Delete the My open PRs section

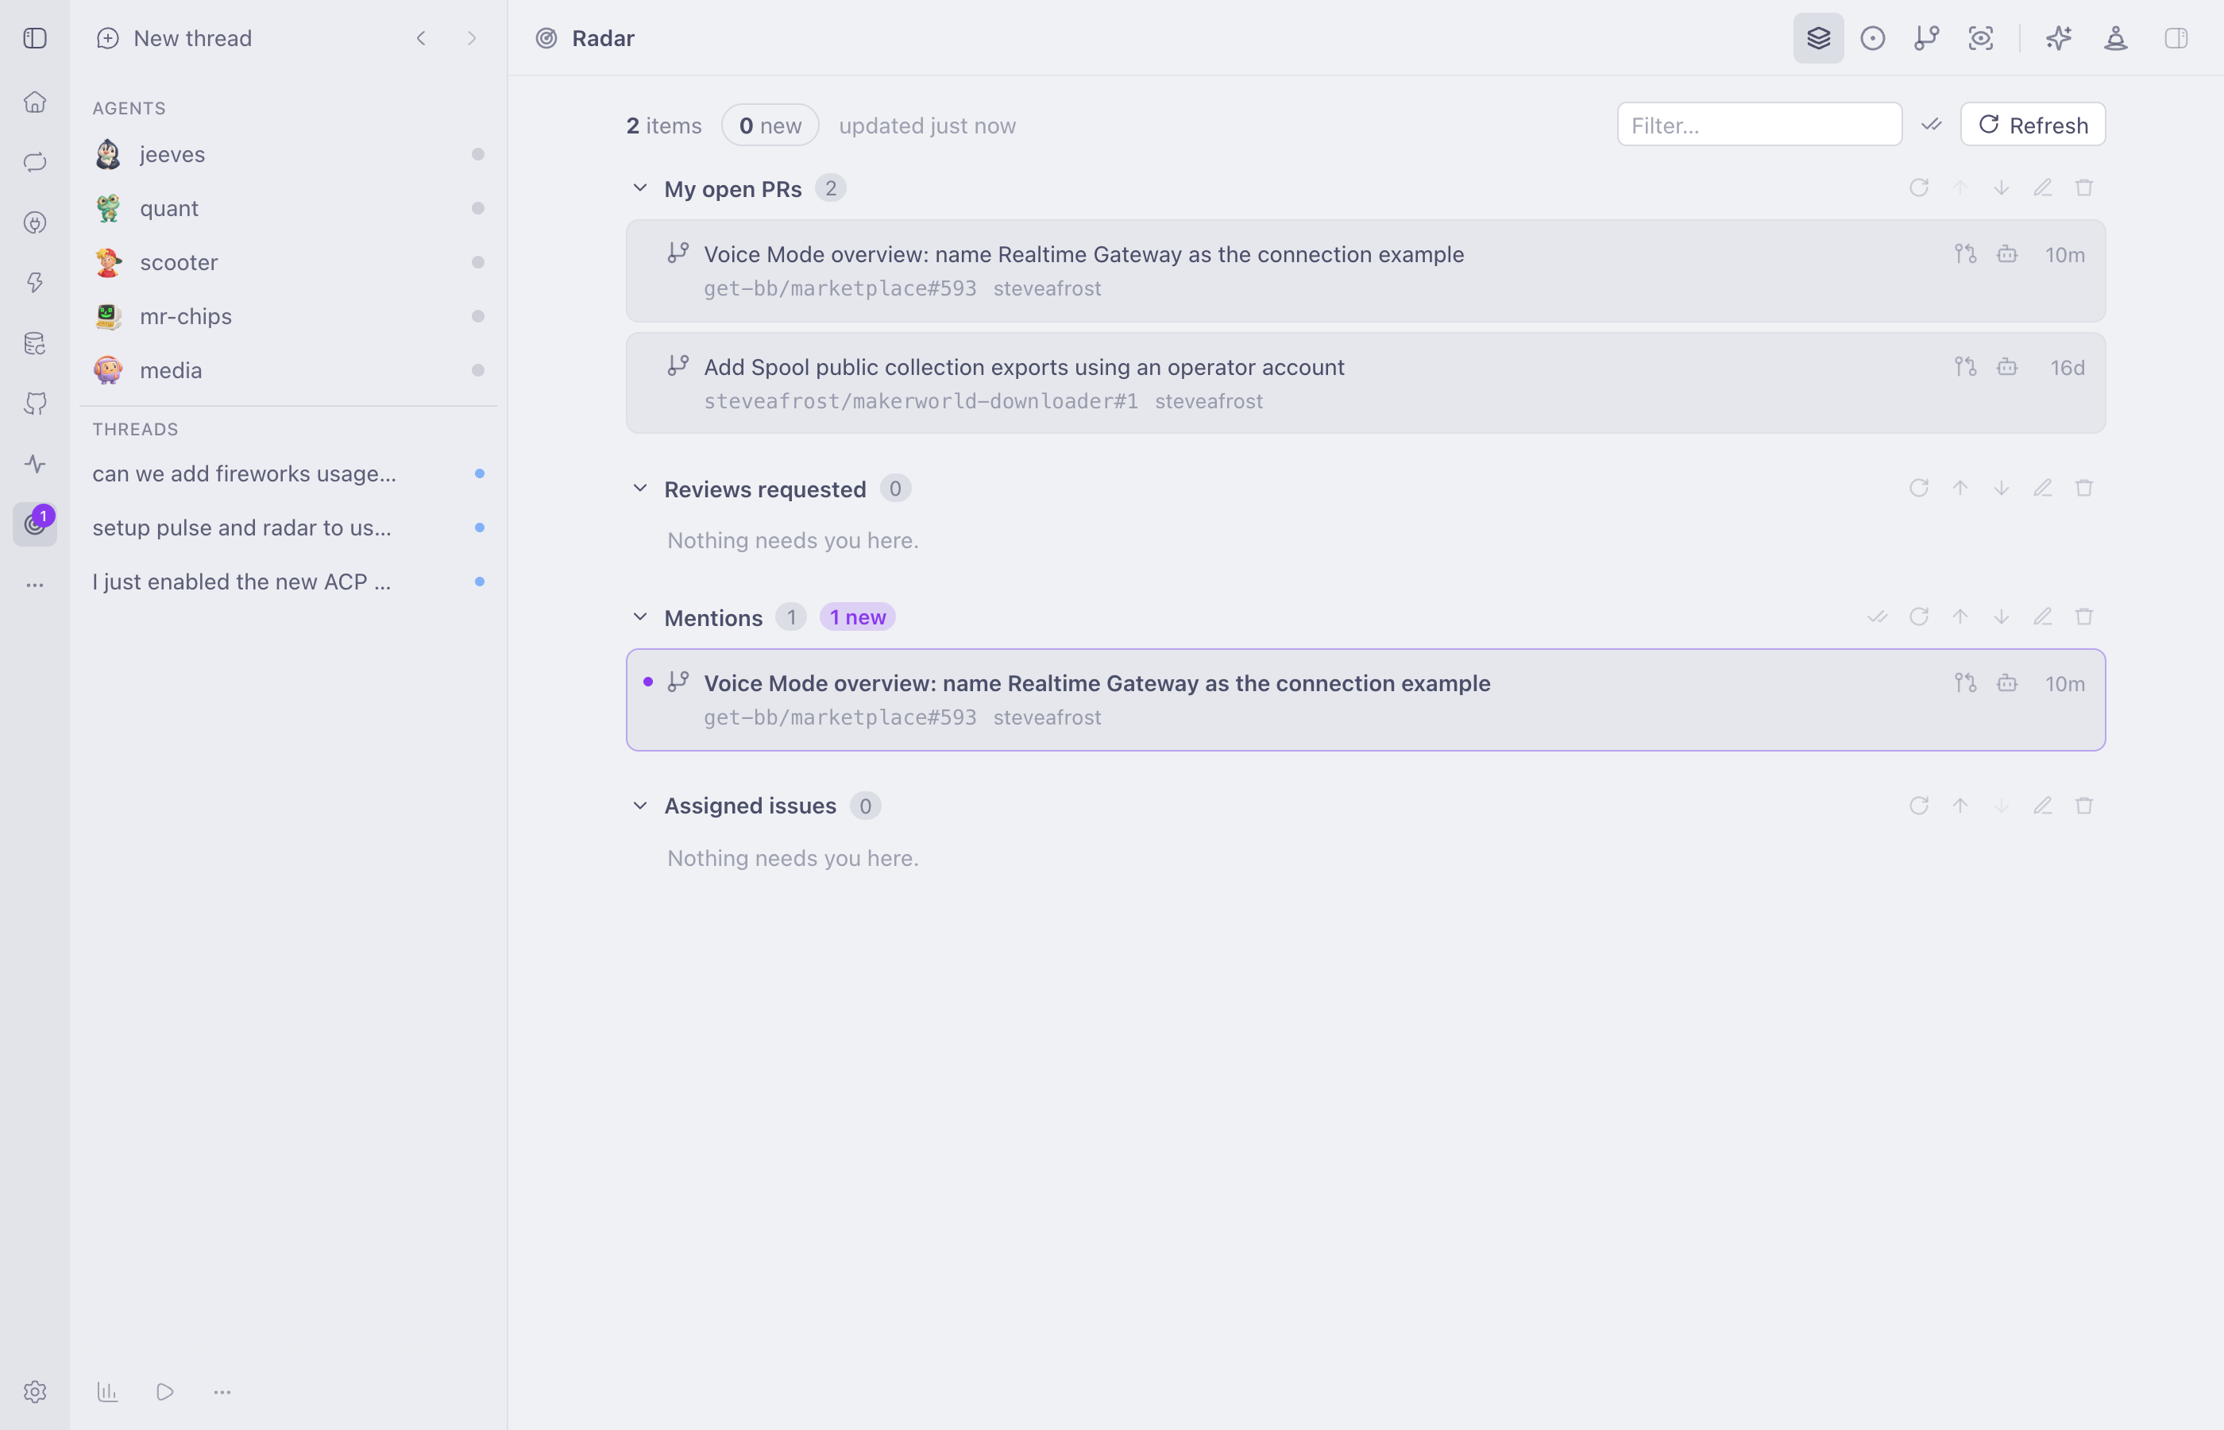(2084, 188)
